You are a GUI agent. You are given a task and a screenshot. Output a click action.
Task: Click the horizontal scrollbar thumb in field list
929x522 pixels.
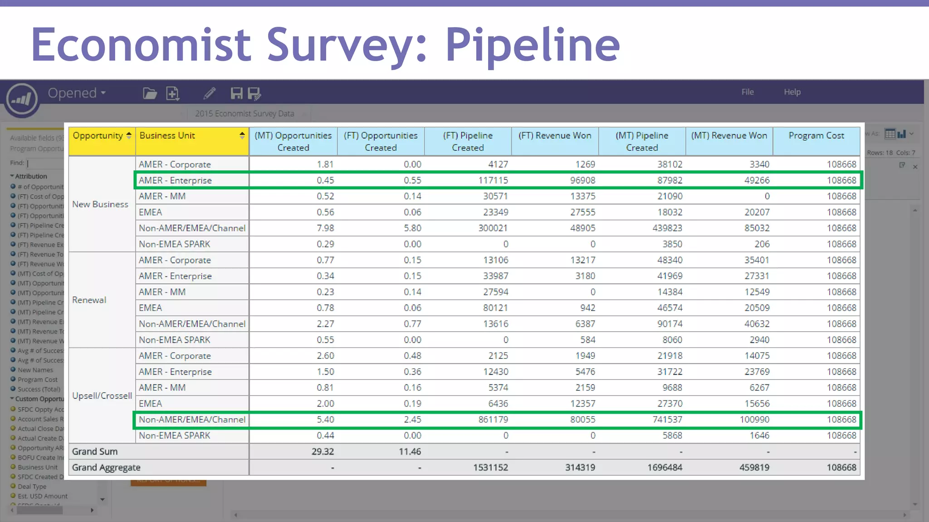pyautogui.click(x=40, y=510)
